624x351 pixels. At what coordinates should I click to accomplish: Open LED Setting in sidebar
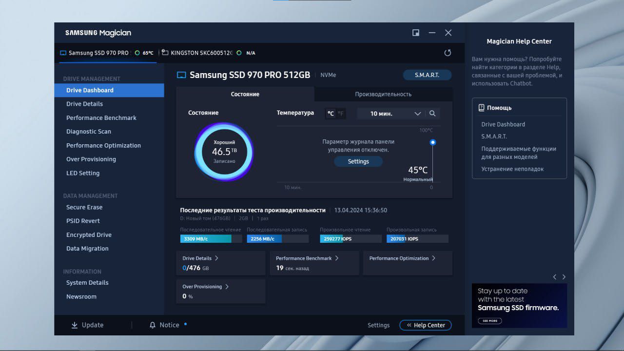click(x=83, y=173)
